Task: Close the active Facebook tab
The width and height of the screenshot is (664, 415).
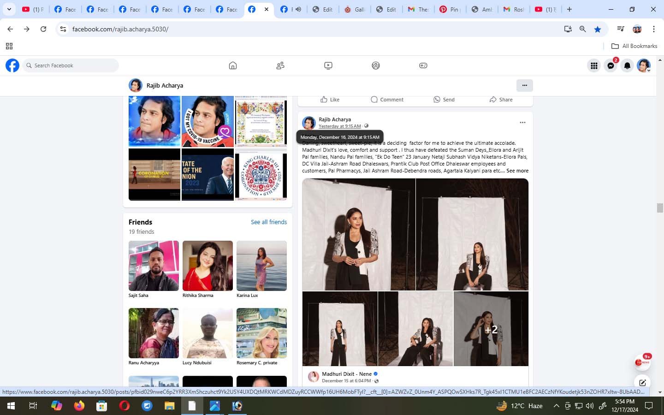Action: [267, 9]
